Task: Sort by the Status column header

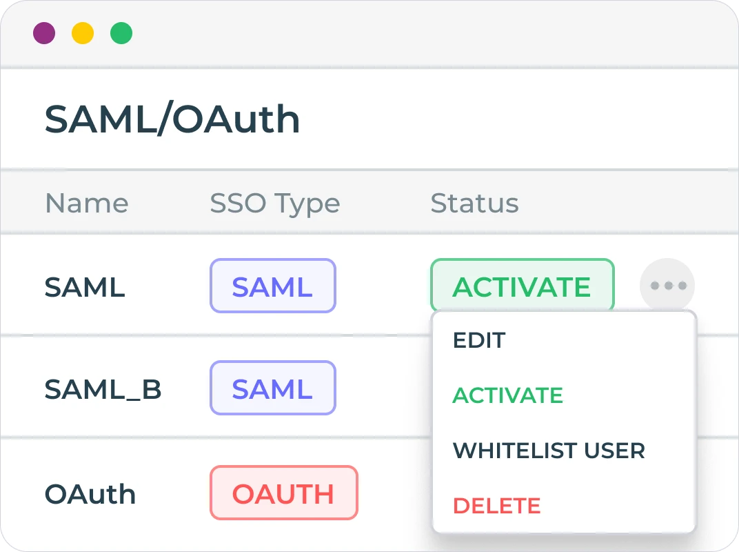Action: click(474, 204)
